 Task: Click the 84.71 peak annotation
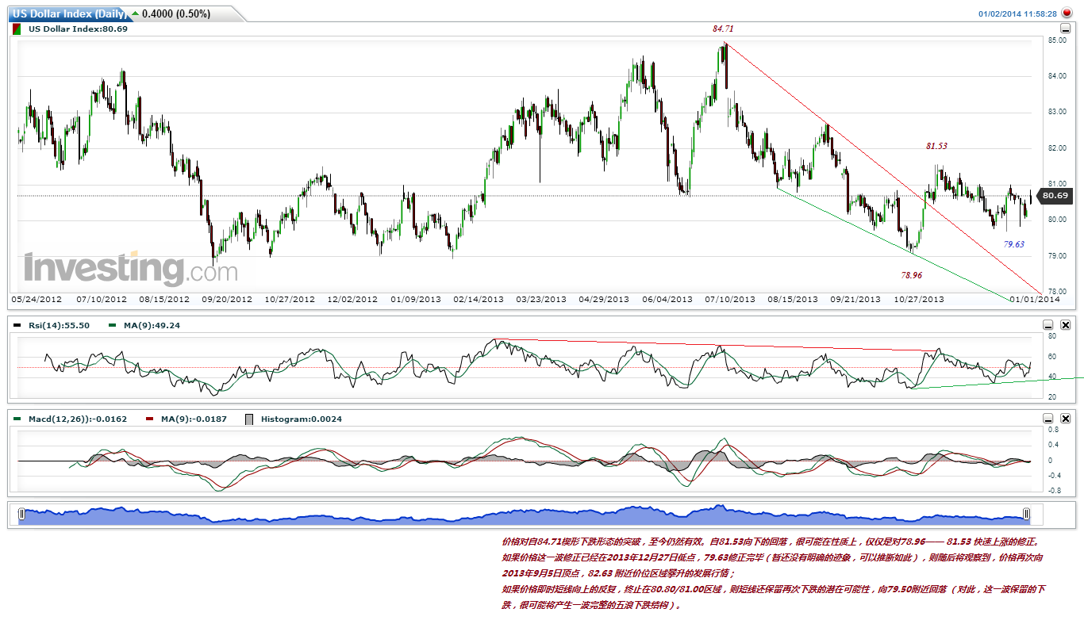point(723,29)
